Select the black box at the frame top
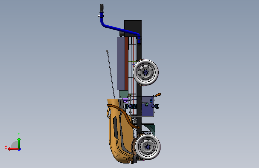This screenshot has width=259, height=168. tap(133, 28)
